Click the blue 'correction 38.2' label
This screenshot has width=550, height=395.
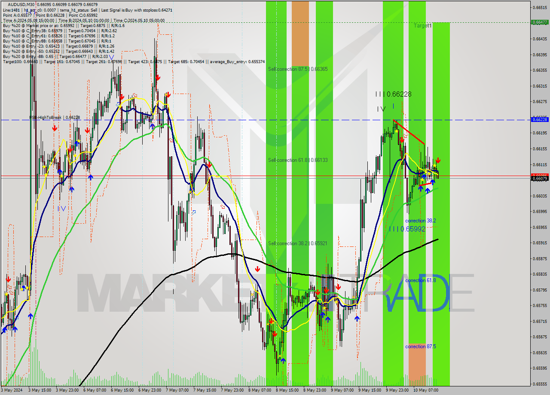pos(421,221)
